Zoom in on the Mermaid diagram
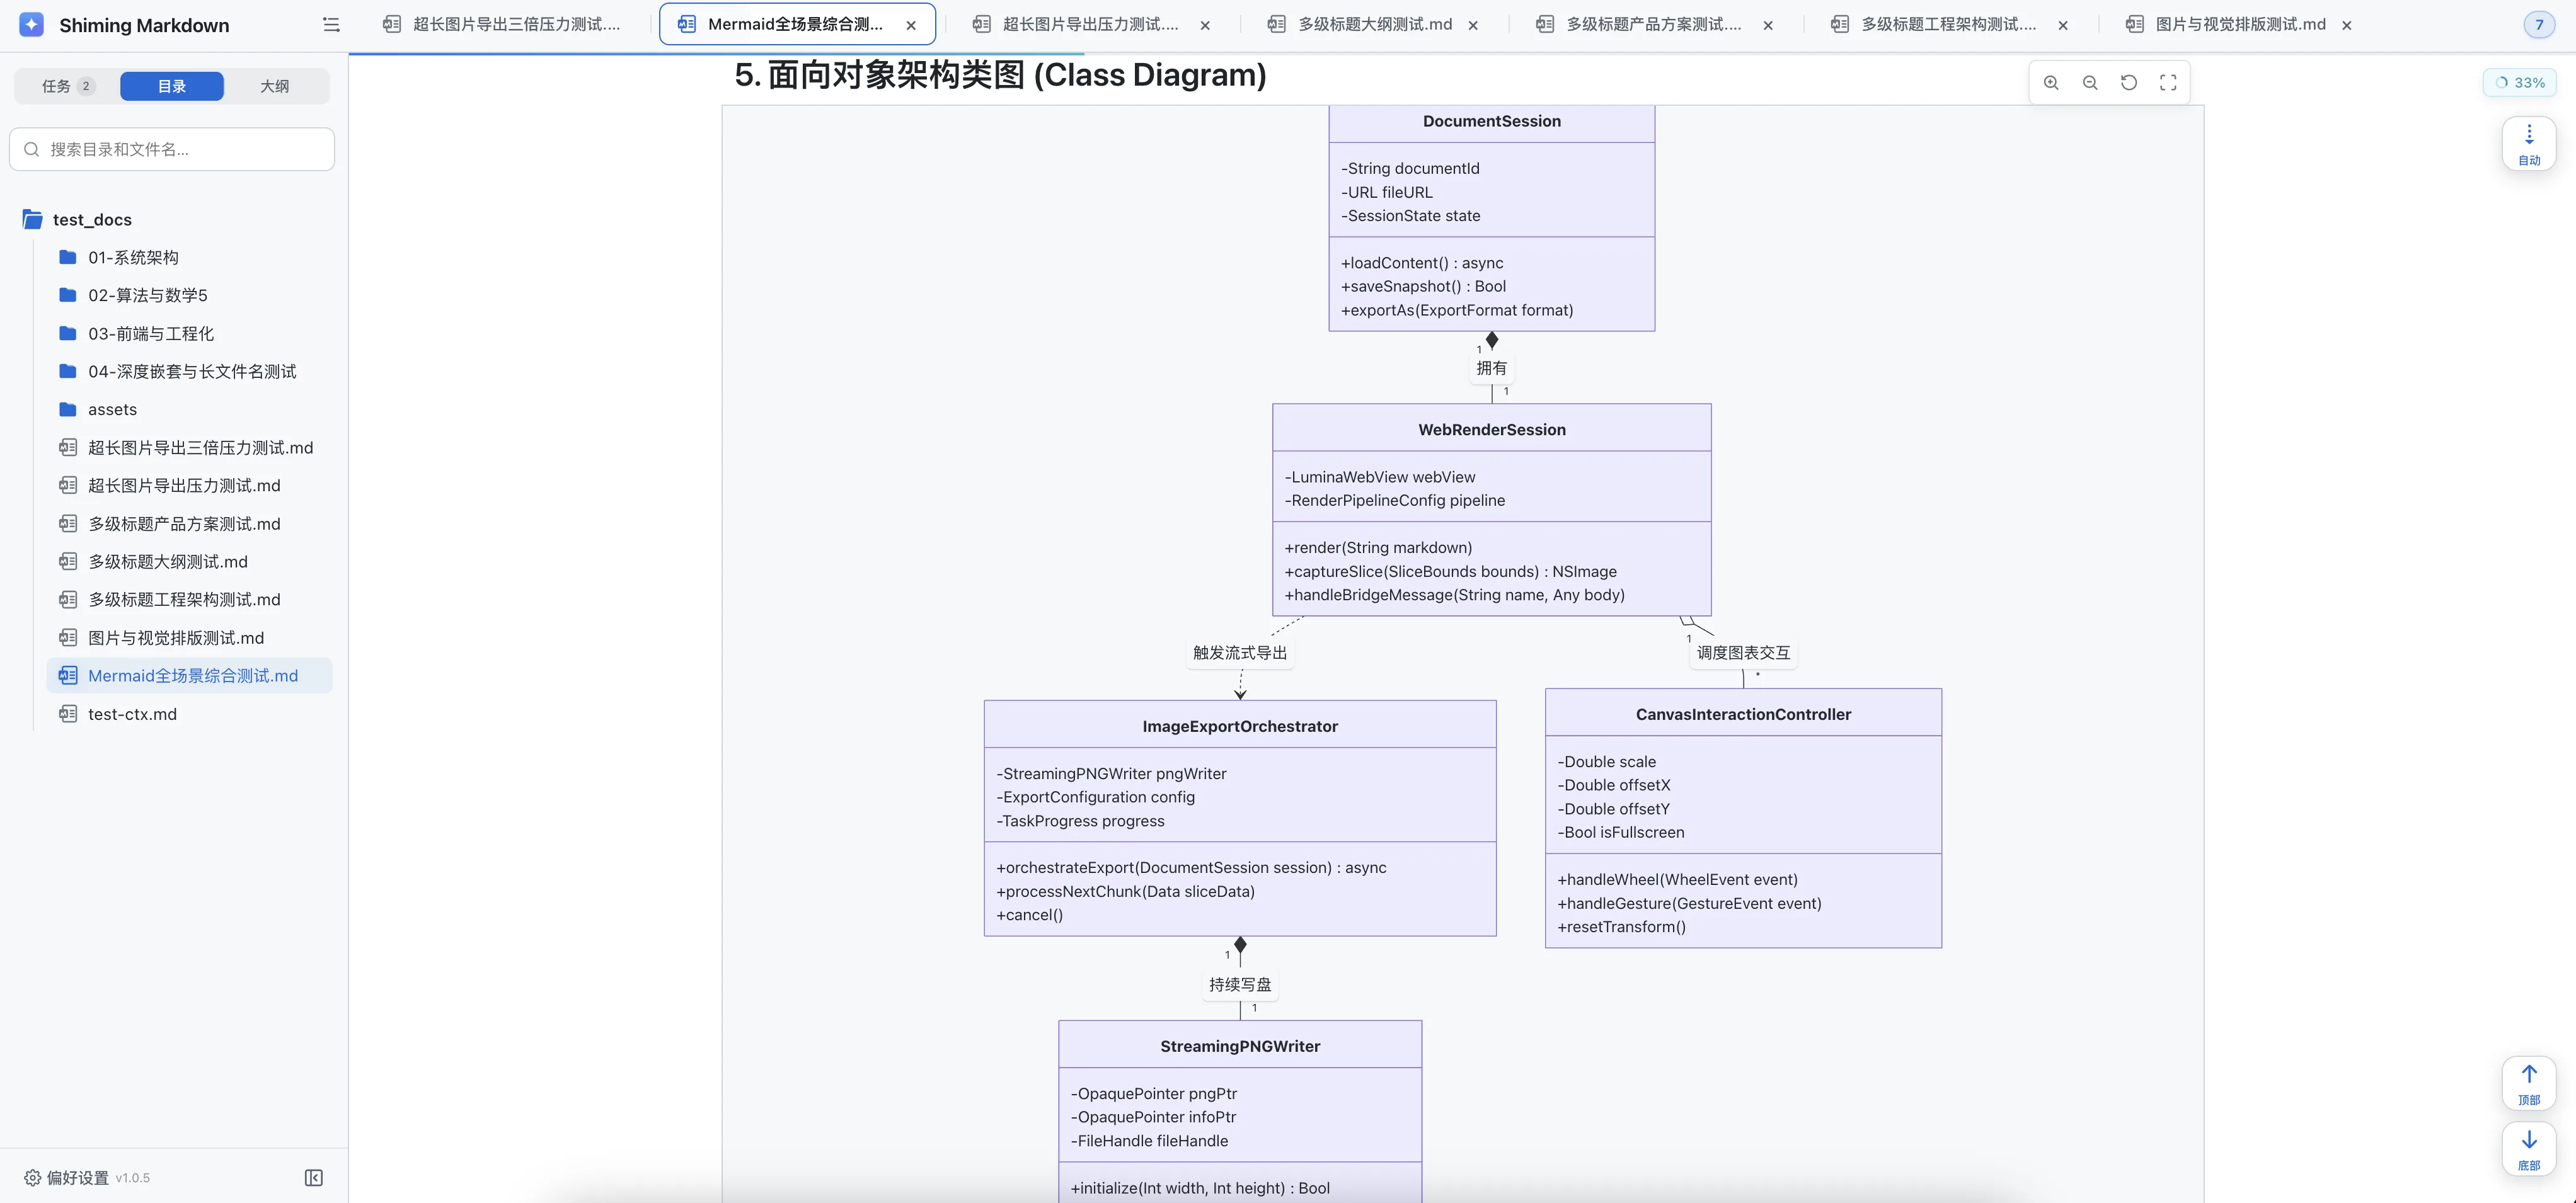This screenshot has width=2576, height=1203. pos(2051,83)
